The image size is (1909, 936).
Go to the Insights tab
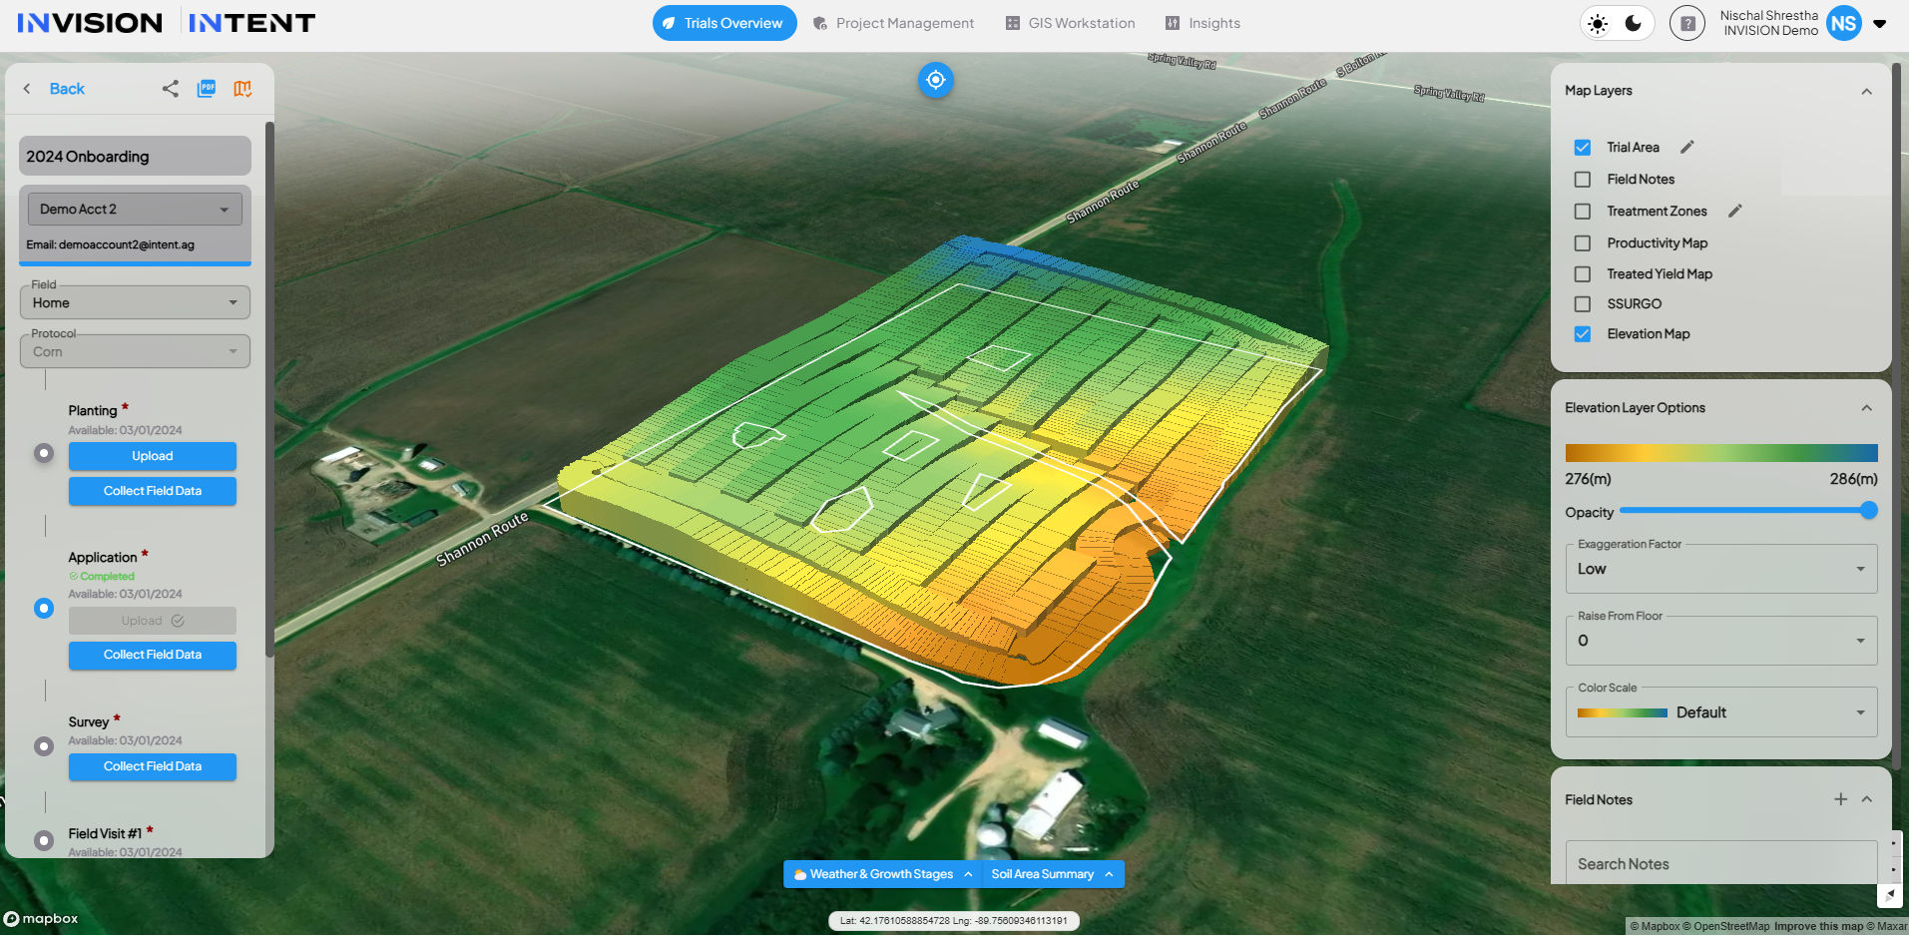(1202, 24)
